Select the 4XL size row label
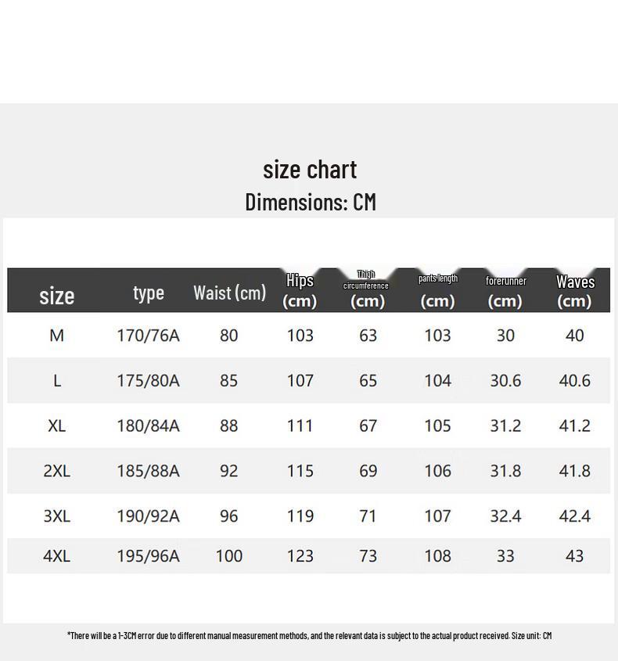618x661 pixels. point(57,556)
